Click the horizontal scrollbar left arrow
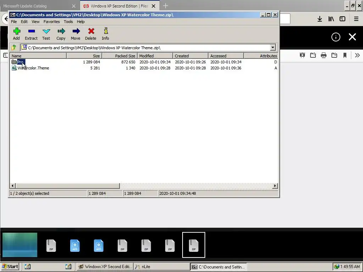Viewport: 363px width, 272px height. pos(13,186)
